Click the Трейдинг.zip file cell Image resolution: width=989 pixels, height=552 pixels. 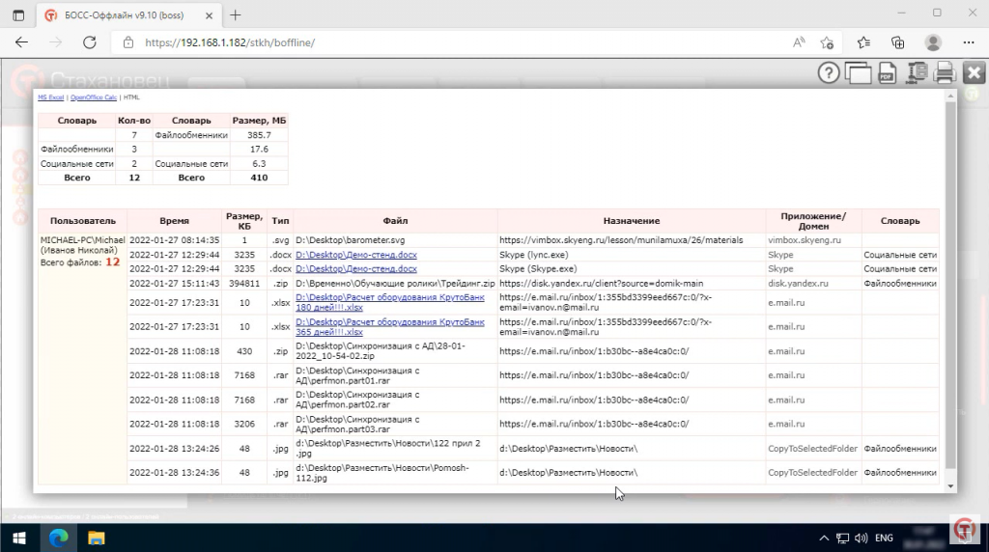395,284
